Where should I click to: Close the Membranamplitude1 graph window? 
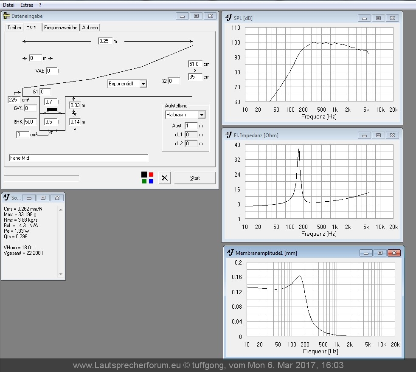394,253
